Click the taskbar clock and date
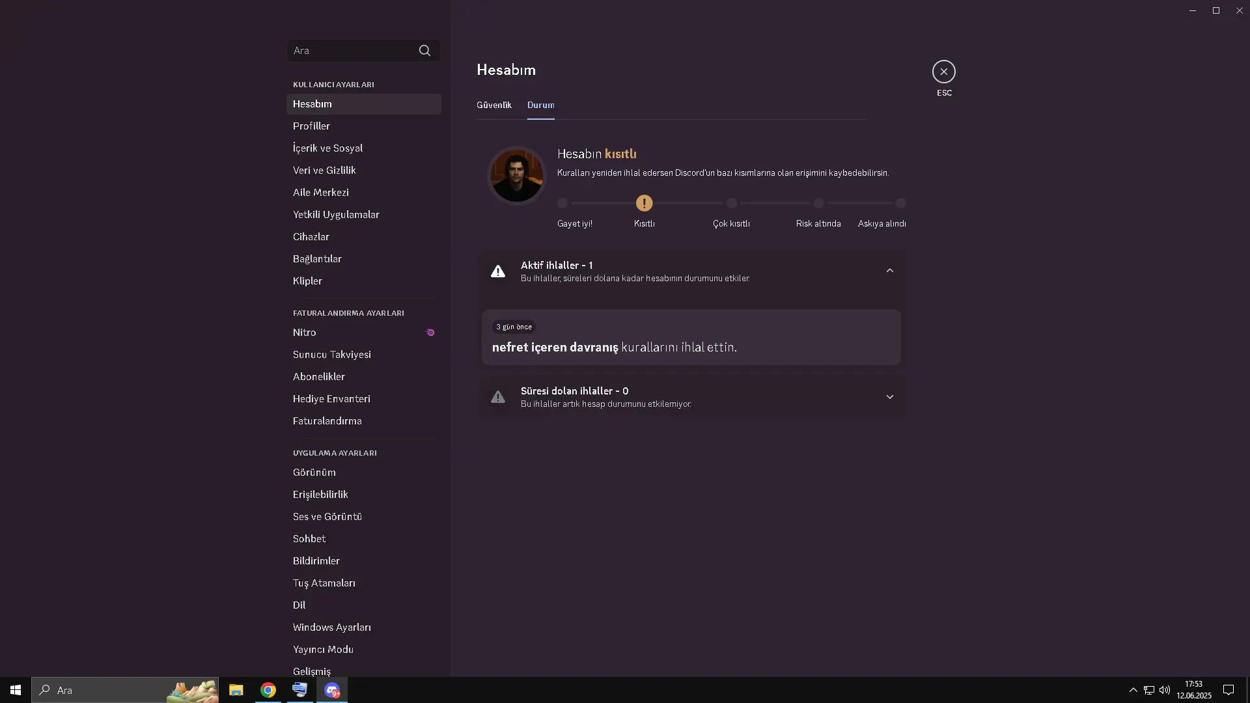This screenshot has height=703, width=1250. pos(1194,690)
